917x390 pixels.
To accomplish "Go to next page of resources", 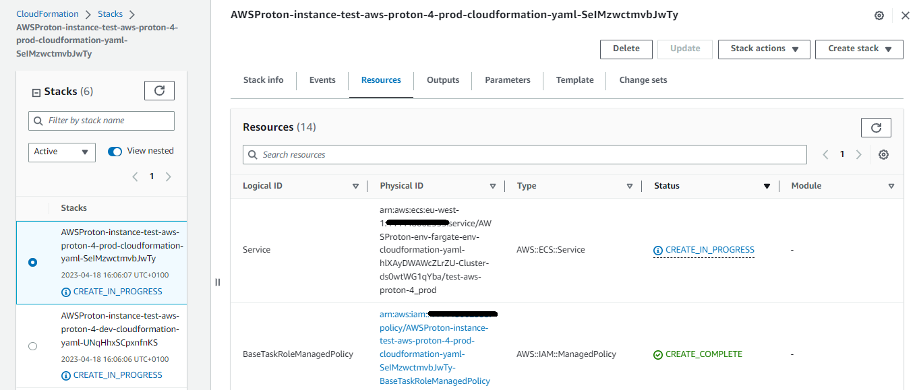I will (858, 154).
